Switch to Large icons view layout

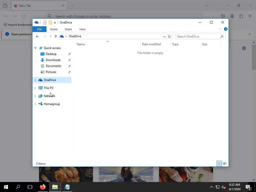pyautogui.click(x=225, y=163)
